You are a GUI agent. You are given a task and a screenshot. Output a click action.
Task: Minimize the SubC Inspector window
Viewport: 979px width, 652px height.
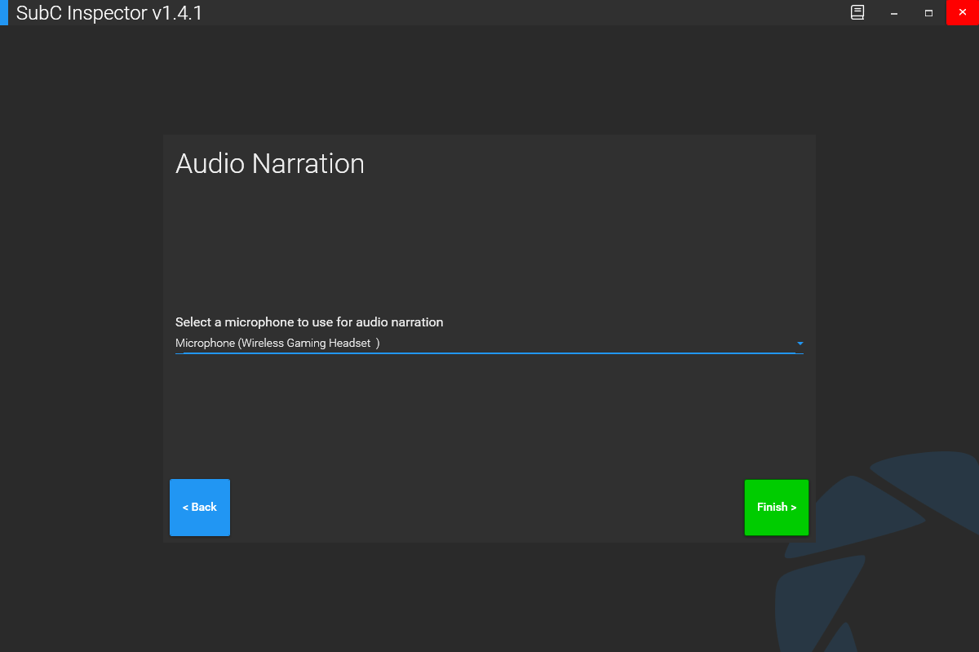[894, 13]
